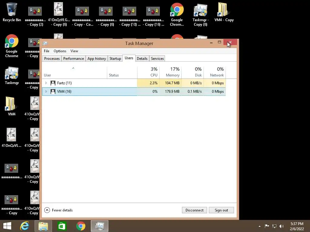Viewport: 310px width, 232px height.
Task: Select the Taskmgr desktop shortcut
Action: (12, 76)
